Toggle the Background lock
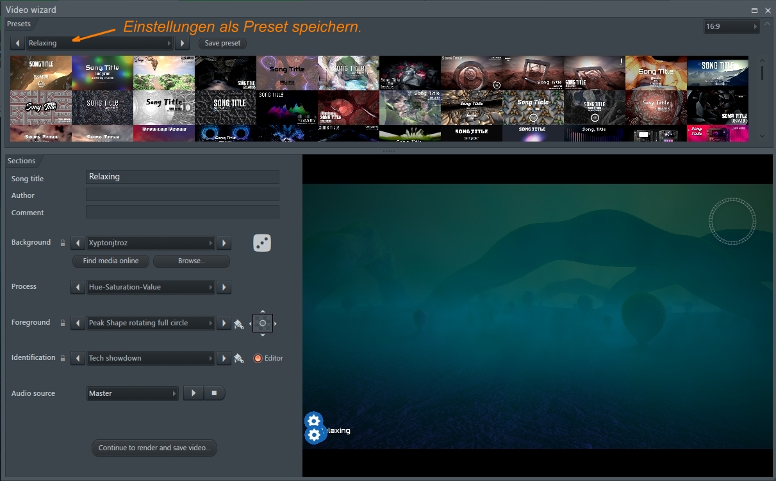Viewport: 776px width, 481px height. point(63,243)
